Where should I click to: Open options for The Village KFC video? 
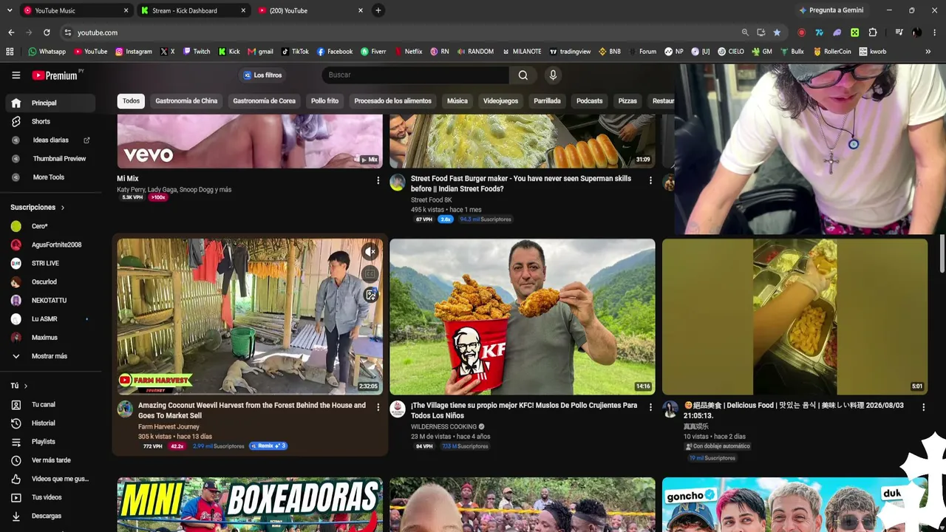[650, 407]
